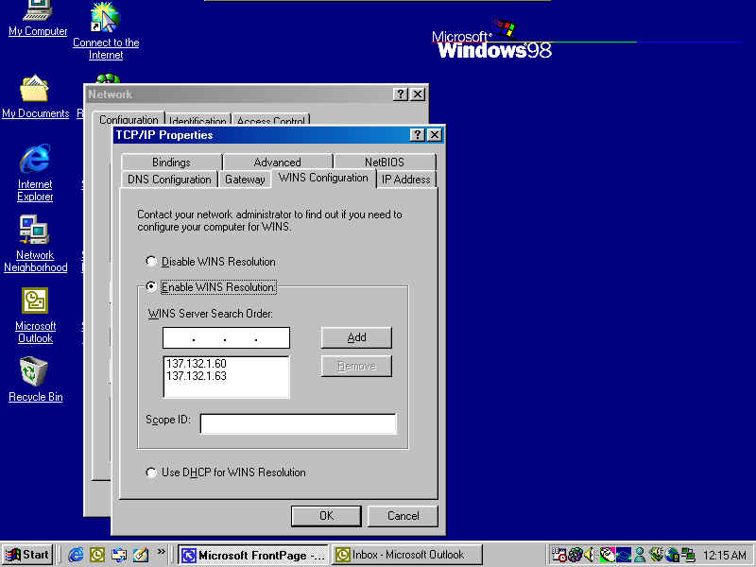This screenshot has width=756, height=567.
Task: Switch to the Gateway tab
Action: point(245,180)
